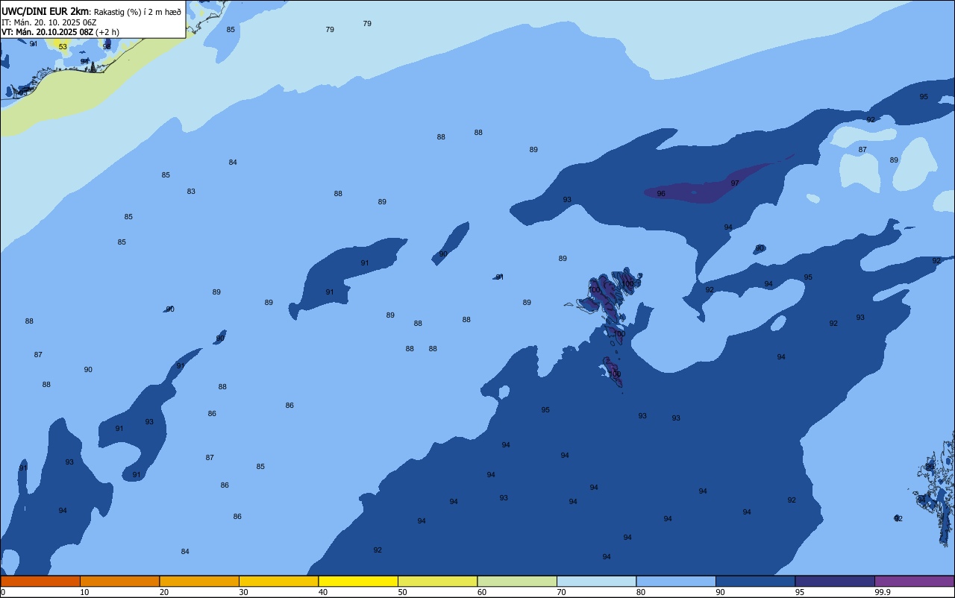Click the bright yellow 40–50 legend swatch
This screenshot has width=955, height=598.
tap(358, 581)
